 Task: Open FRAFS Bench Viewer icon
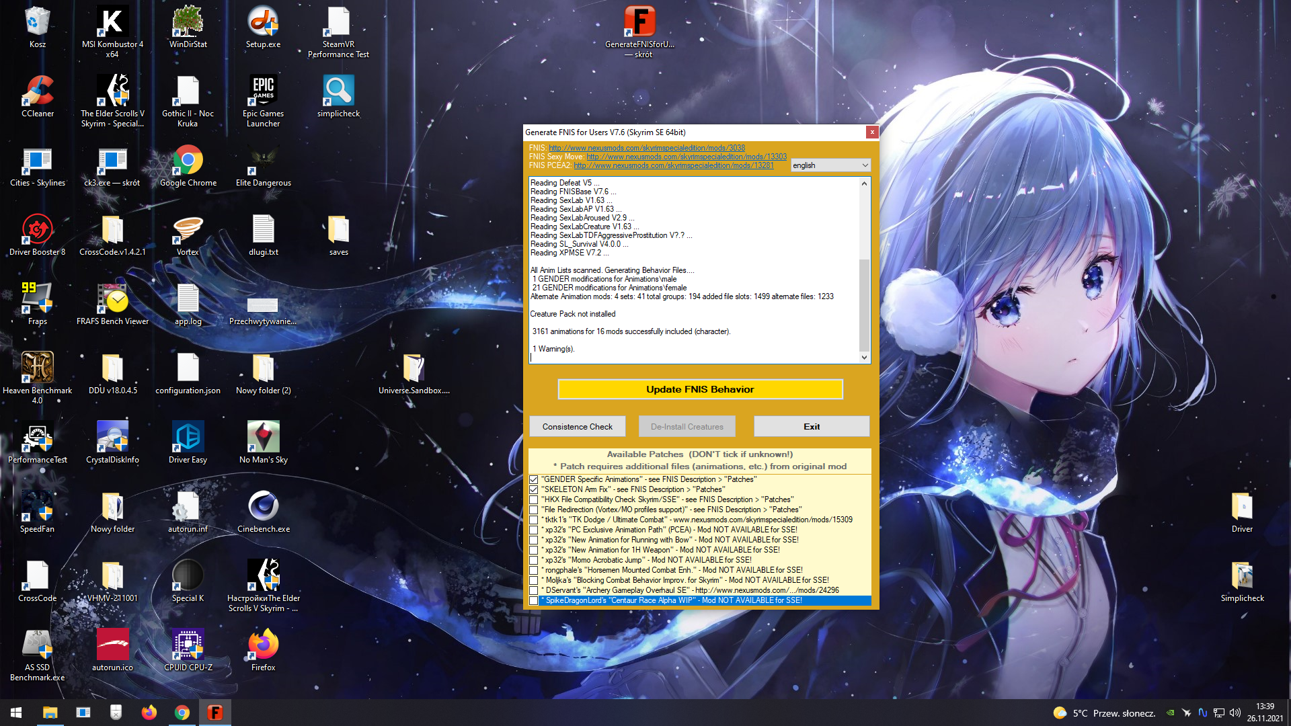pyautogui.click(x=112, y=305)
